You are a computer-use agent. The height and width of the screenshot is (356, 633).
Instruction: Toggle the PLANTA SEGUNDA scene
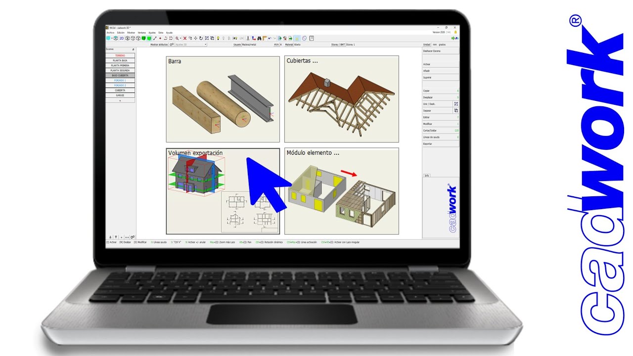pyautogui.click(x=120, y=70)
